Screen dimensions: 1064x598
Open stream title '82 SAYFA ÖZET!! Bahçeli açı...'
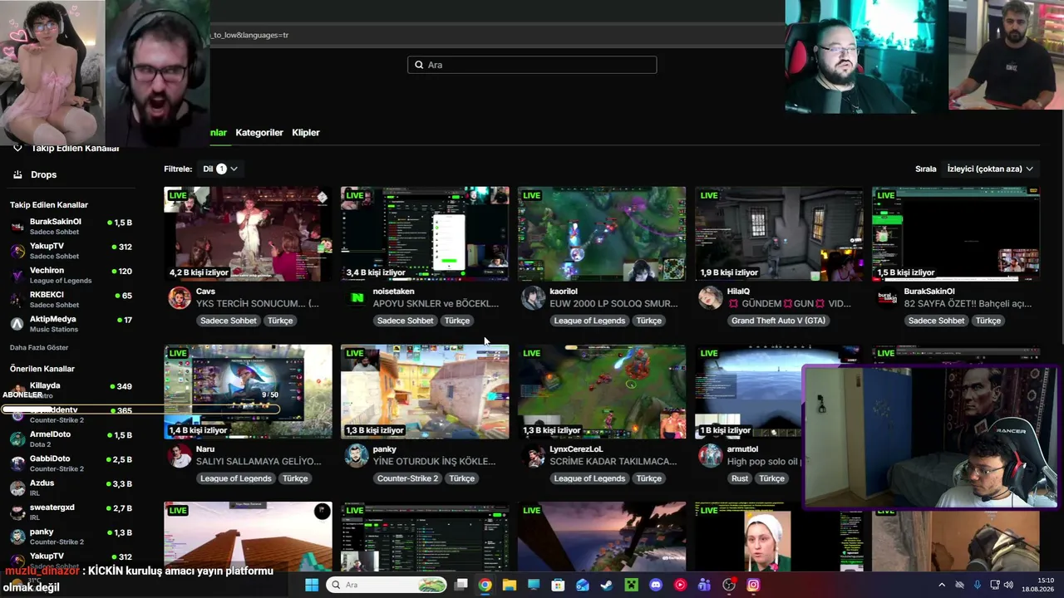click(968, 304)
